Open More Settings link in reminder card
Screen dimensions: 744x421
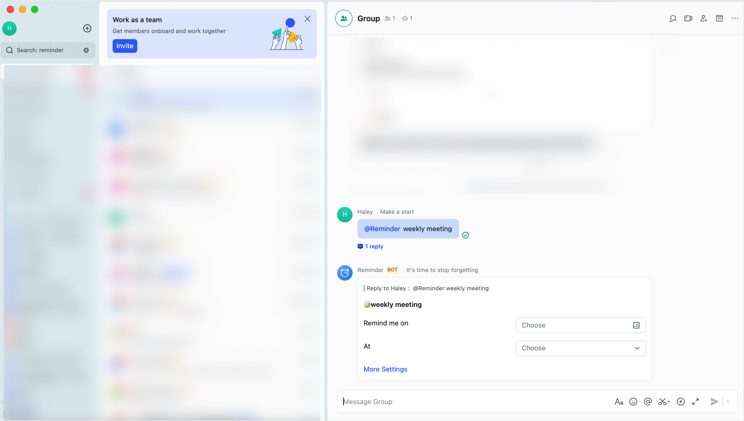385,369
